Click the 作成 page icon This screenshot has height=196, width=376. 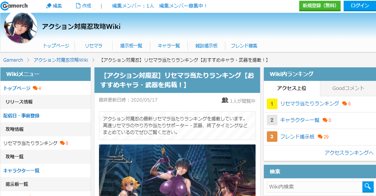tap(78, 6)
